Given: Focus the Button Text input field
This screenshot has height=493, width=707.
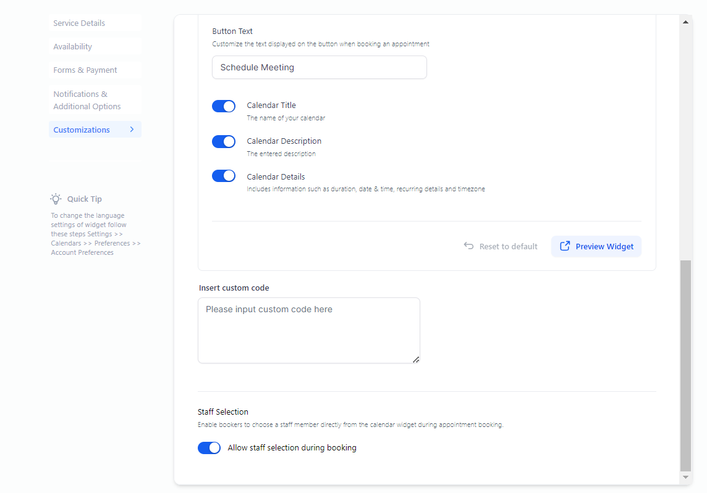Looking at the screenshot, I should (x=319, y=67).
